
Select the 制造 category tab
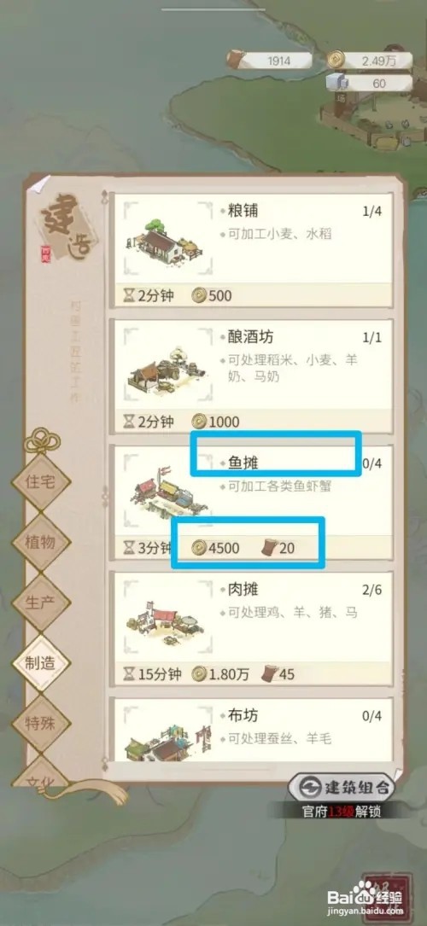pos(40,662)
